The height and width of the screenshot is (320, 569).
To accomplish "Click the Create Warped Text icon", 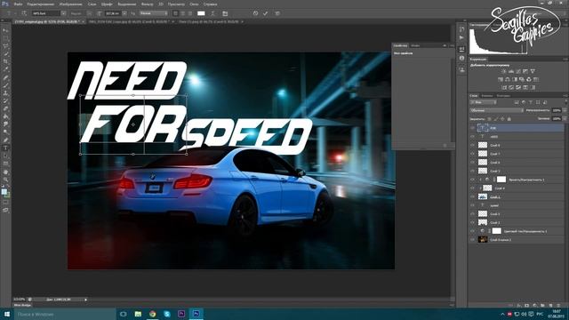I will click(x=212, y=13).
